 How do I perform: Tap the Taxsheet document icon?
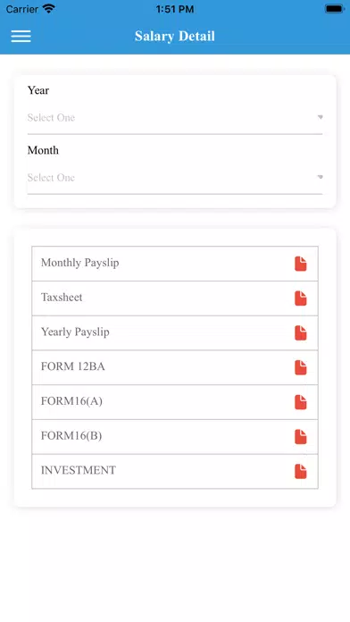[x=301, y=298]
